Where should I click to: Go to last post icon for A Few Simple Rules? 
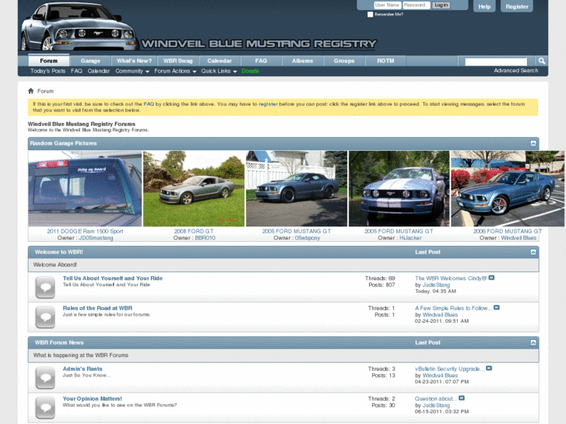click(497, 307)
